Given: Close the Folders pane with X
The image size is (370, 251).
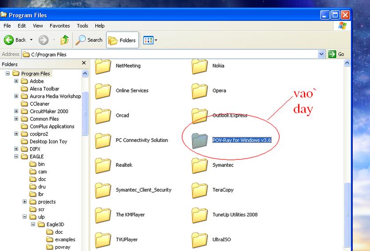Looking at the screenshot, I should [84, 63].
